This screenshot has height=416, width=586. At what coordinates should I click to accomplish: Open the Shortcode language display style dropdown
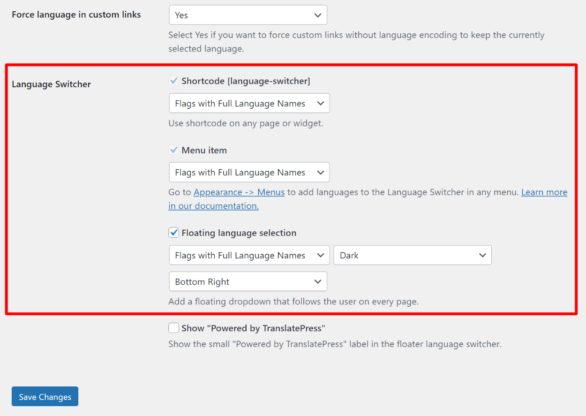coord(249,103)
